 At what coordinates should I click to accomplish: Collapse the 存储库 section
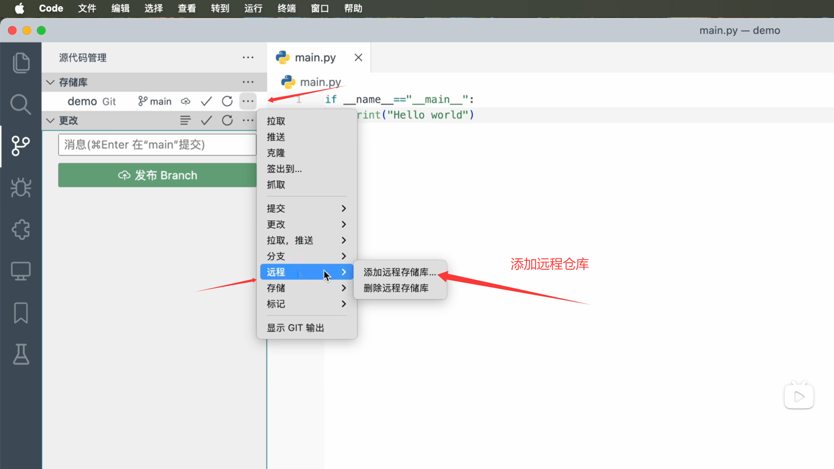[50, 82]
